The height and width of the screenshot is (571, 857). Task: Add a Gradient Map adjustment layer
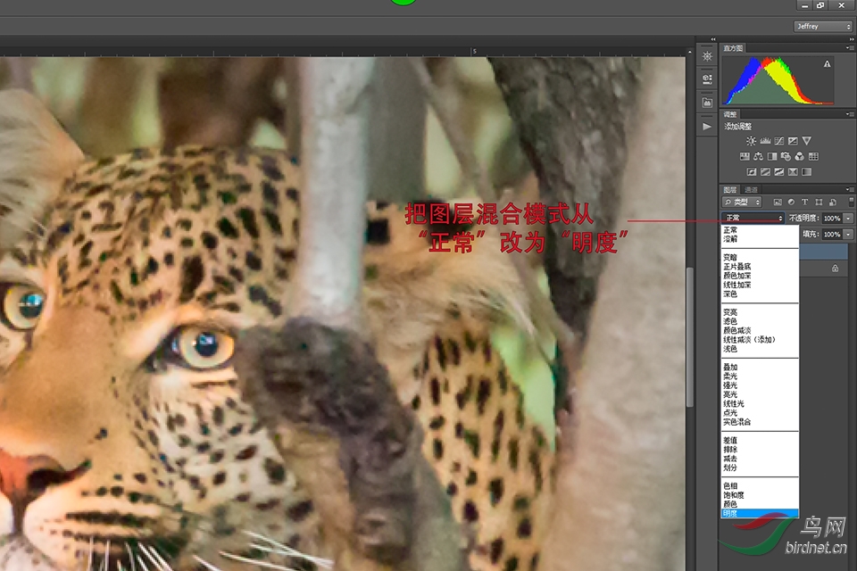coord(807,172)
